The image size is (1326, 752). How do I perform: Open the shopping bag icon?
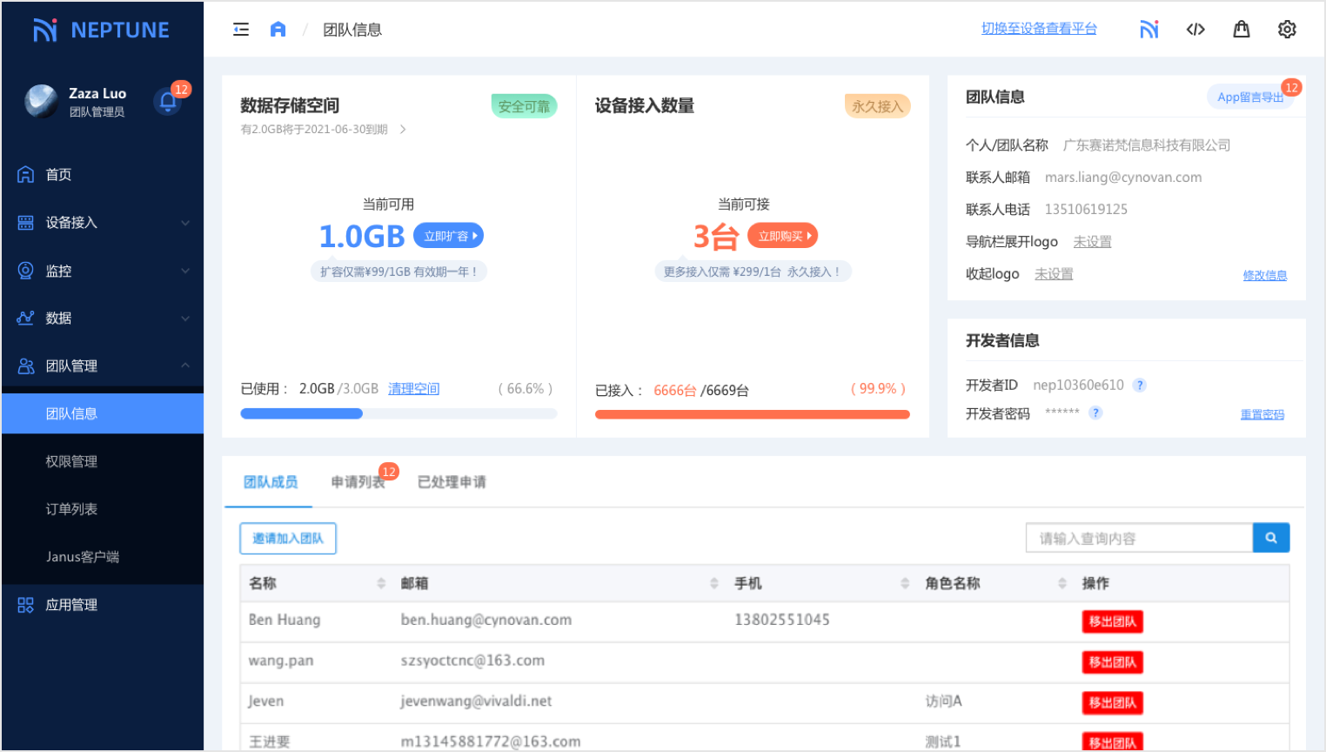tap(1242, 30)
